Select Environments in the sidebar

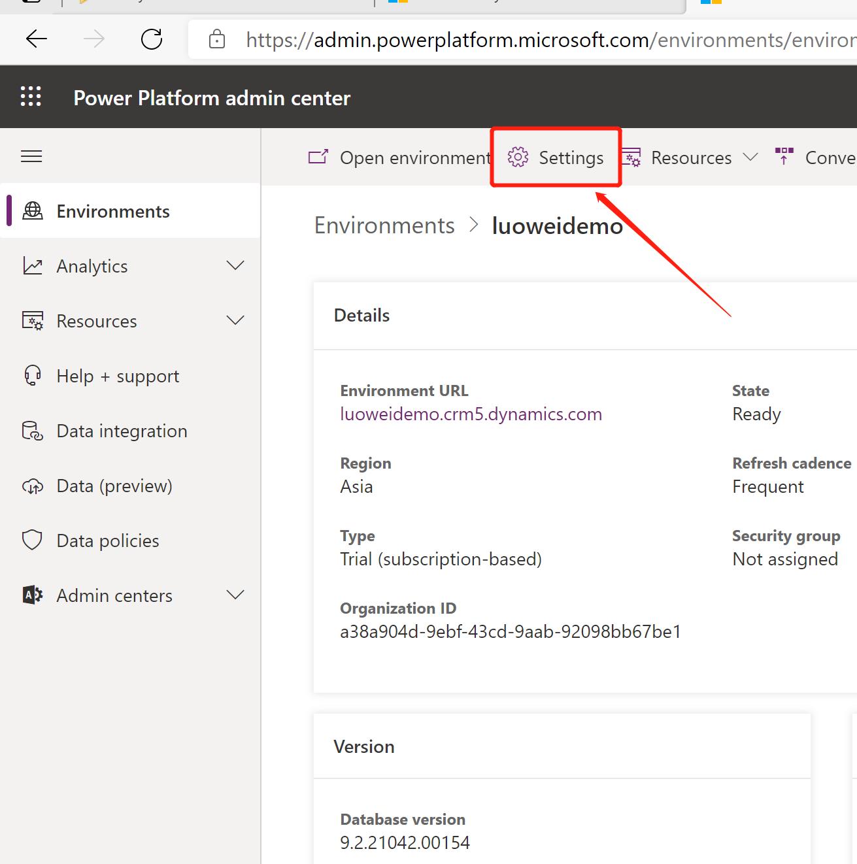tap(131, 211)
